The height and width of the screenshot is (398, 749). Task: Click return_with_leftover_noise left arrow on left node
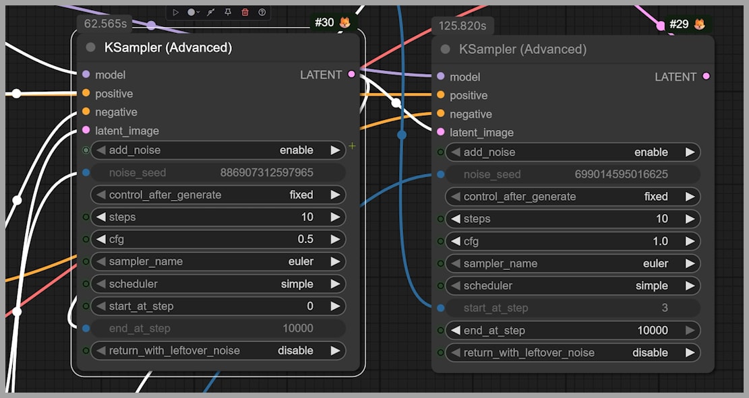[x=101, y=350]
